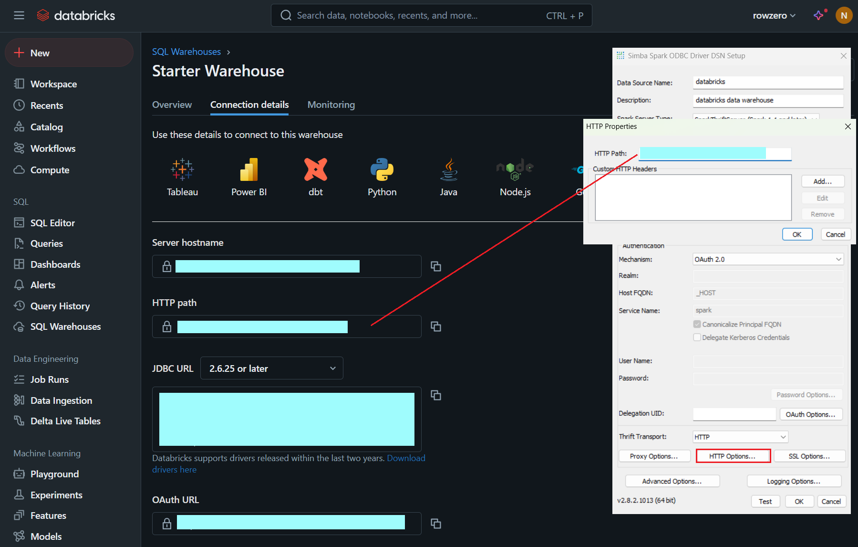This screenshot has height=547, width=858.
Task: Follow the Download drivers here link
Action: click(405, 458)
